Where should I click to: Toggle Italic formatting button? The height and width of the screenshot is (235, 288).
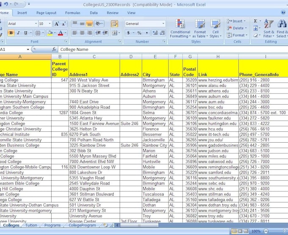pyautogui.click(x=18, y=33)
